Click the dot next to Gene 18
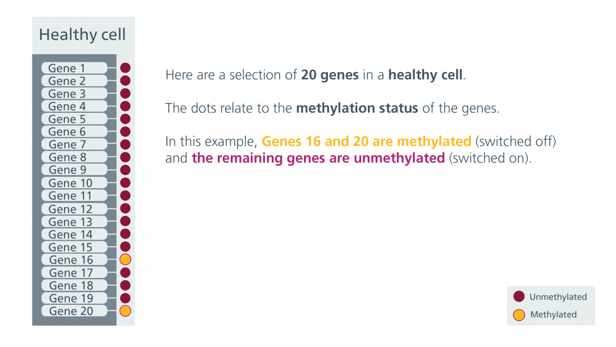Screen dimensions: 616x347 [125, 285]
